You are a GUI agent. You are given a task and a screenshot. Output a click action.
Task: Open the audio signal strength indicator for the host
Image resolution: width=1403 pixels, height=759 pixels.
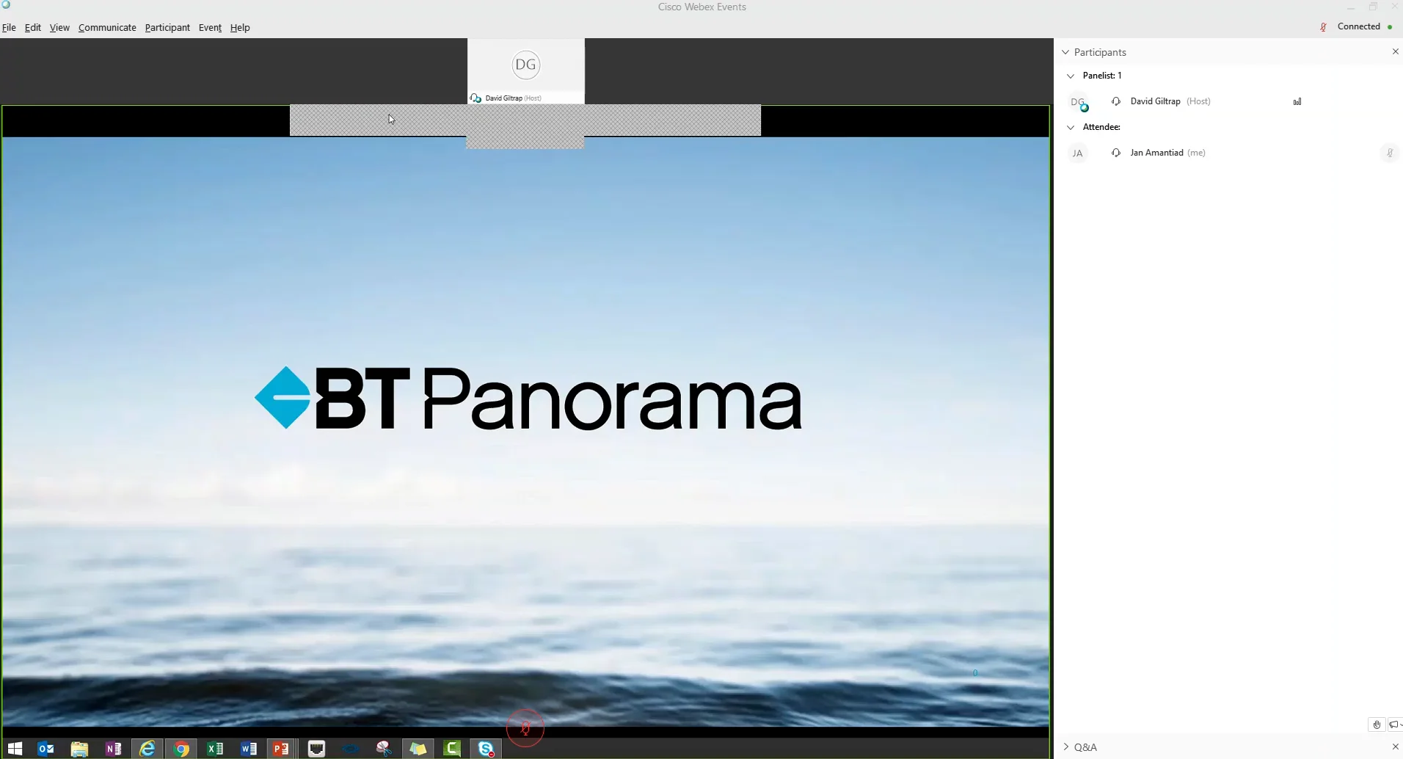(x=1297, y=101)
